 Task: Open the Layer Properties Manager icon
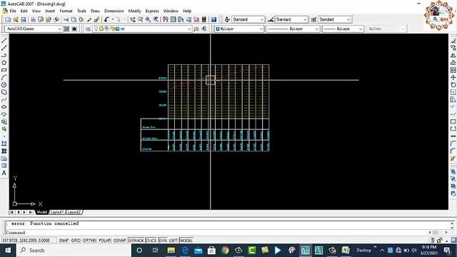[x=88, y=29]
